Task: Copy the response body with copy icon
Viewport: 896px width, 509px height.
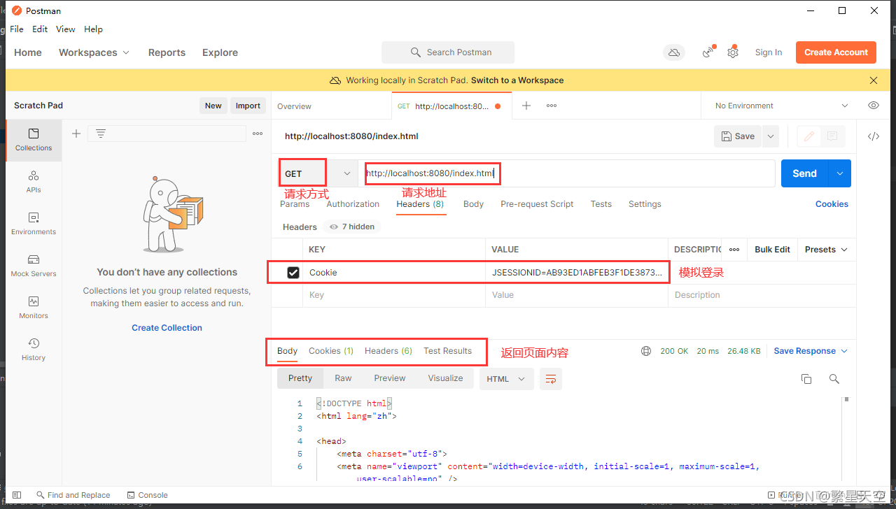Action: (x=806, y=379)
